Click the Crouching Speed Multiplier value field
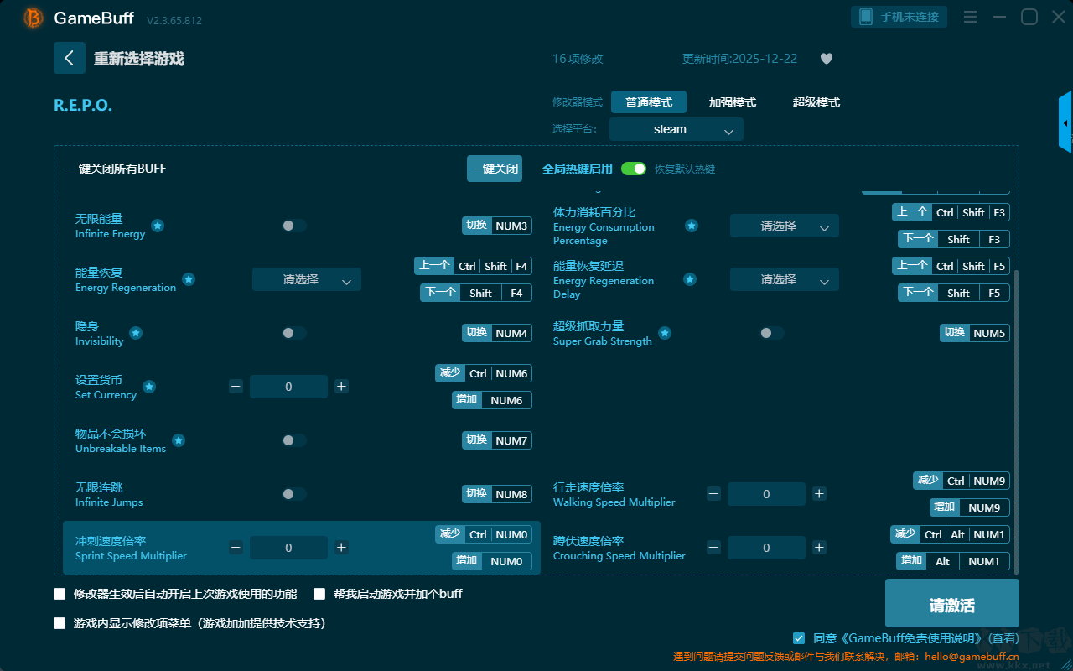Screen dimensions: 1073x671 766,548
